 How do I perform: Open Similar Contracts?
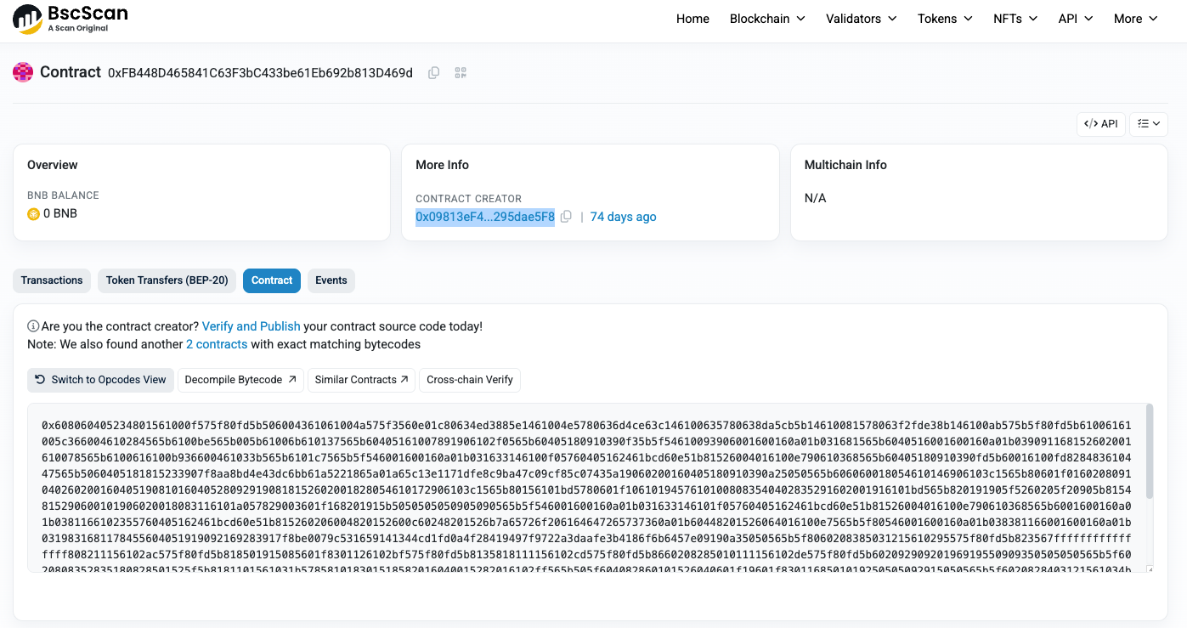tap(362, 380)
